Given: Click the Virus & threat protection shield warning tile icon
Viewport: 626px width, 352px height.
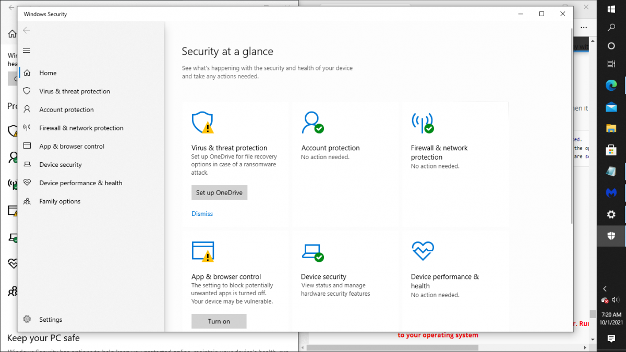Looking at the screenshot, I should point(202,123).
